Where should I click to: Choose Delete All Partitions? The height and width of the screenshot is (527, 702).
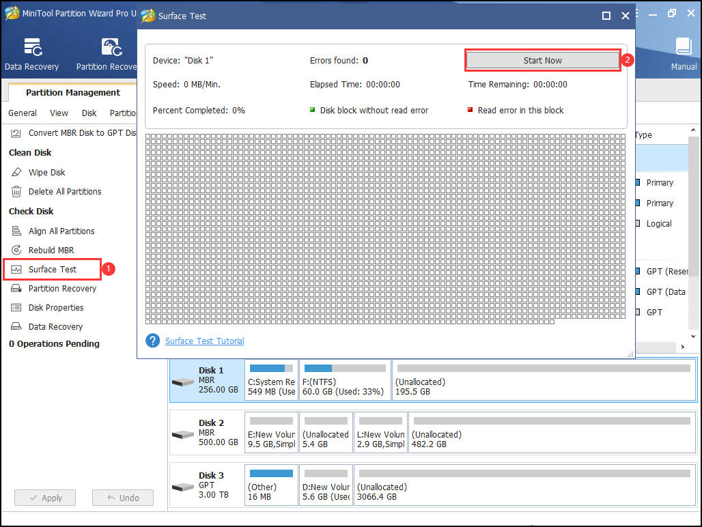(x=65, y=191)
